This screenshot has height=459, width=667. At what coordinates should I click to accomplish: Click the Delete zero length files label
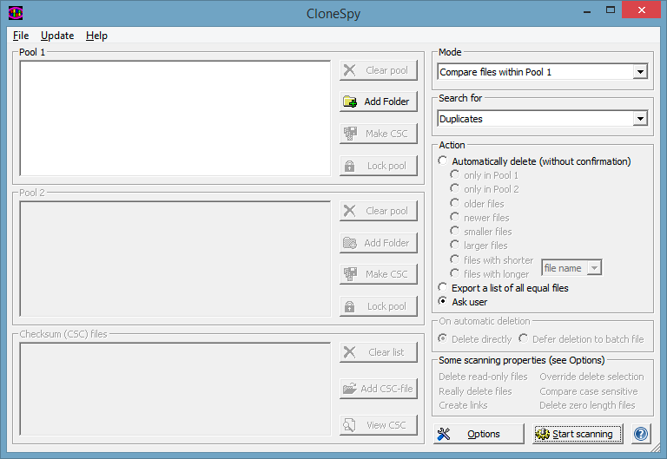click(587, 405)
